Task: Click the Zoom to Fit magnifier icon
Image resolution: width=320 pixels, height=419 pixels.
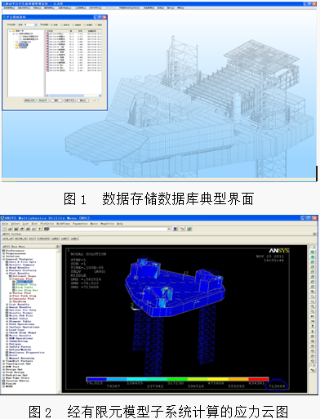Action: (313, 292)
